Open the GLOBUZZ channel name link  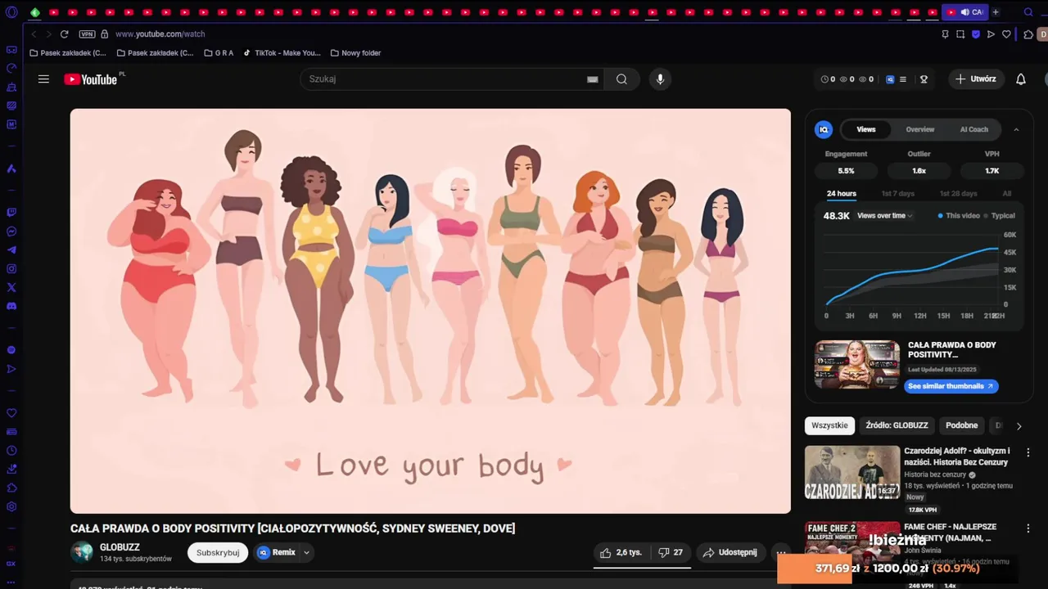[120, 547]
